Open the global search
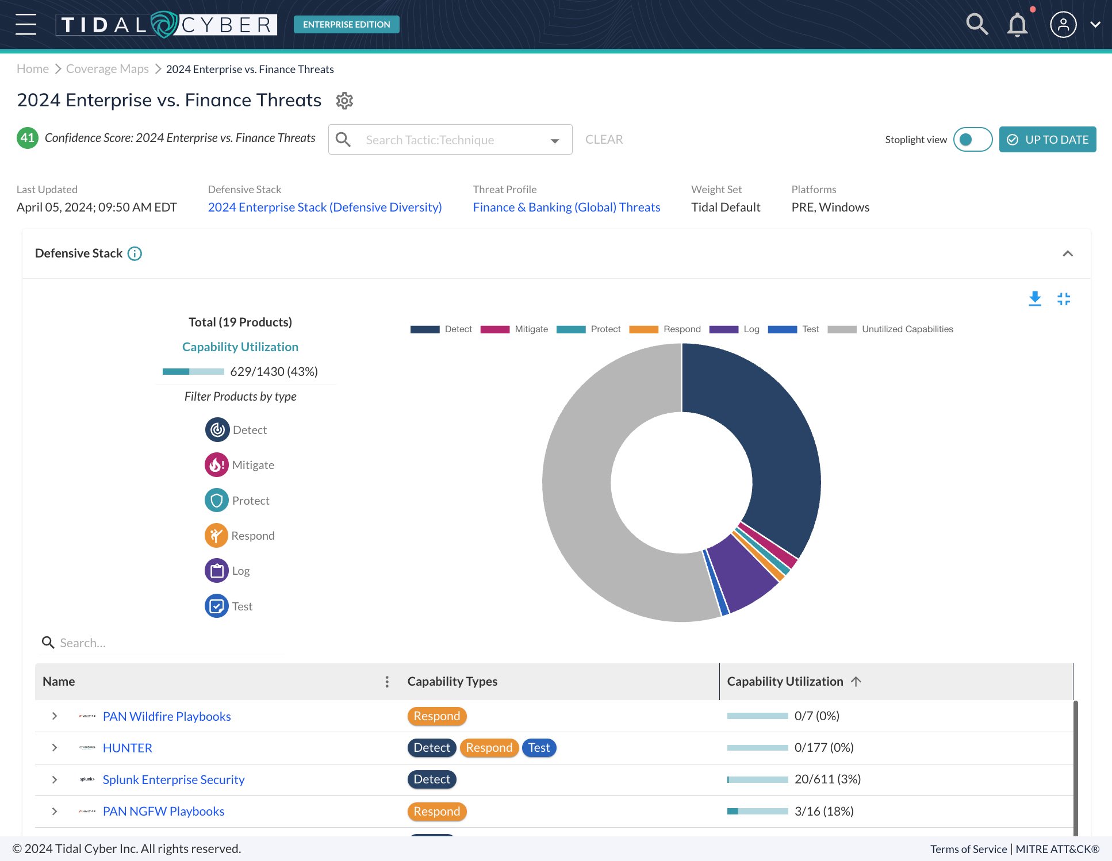Viewport: 1112px width, 861px height. pyautogui.click(x=977, y=24)
